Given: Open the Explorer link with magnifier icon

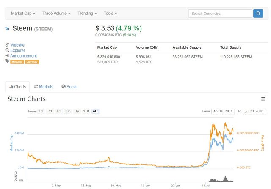Looking at the screenshot, I should (x=17, y=50).
